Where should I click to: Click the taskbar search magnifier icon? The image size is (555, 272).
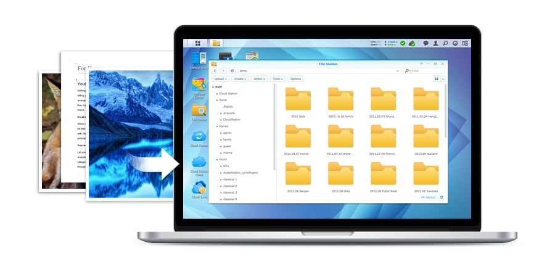445,43
